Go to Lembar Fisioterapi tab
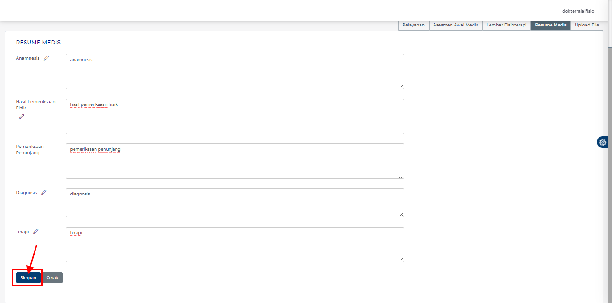Viewport: 612px width, 303px height. [x=507, y=25]
